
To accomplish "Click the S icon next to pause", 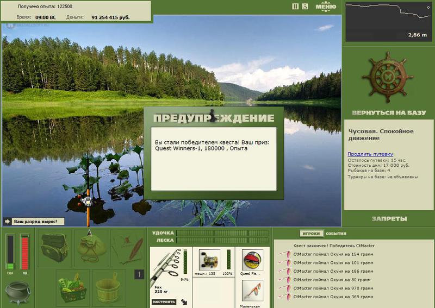I will (305, 7).
